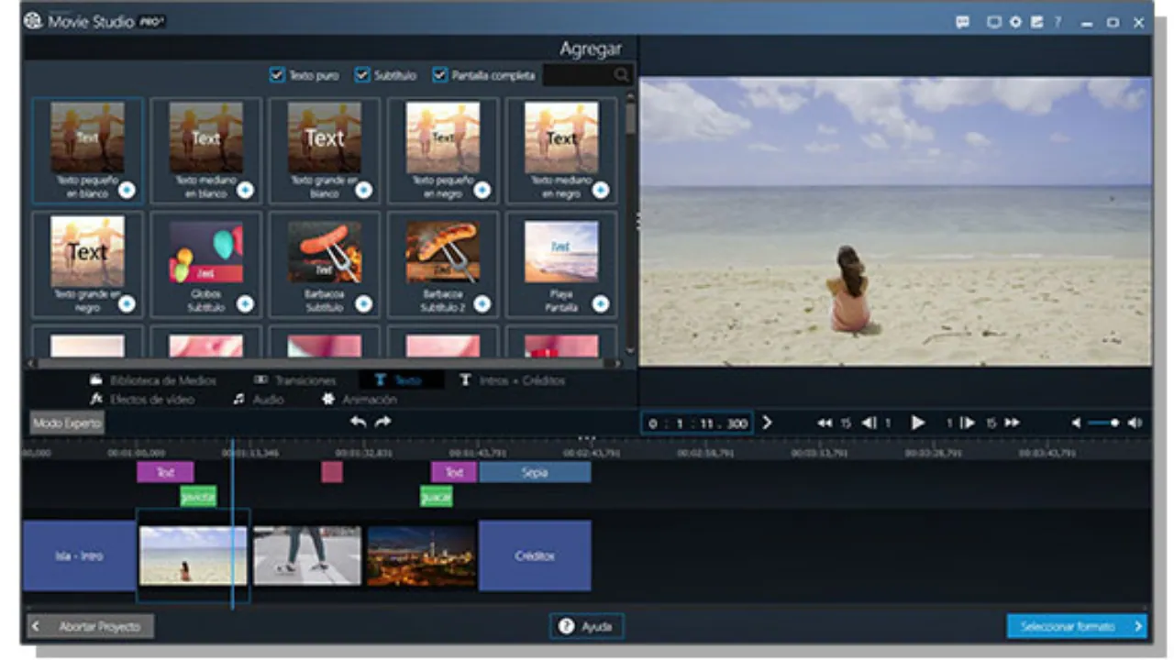The image size is (1174, 660).
Task: Click the monitor display icon in title bar
Action: tap(993, 22)
